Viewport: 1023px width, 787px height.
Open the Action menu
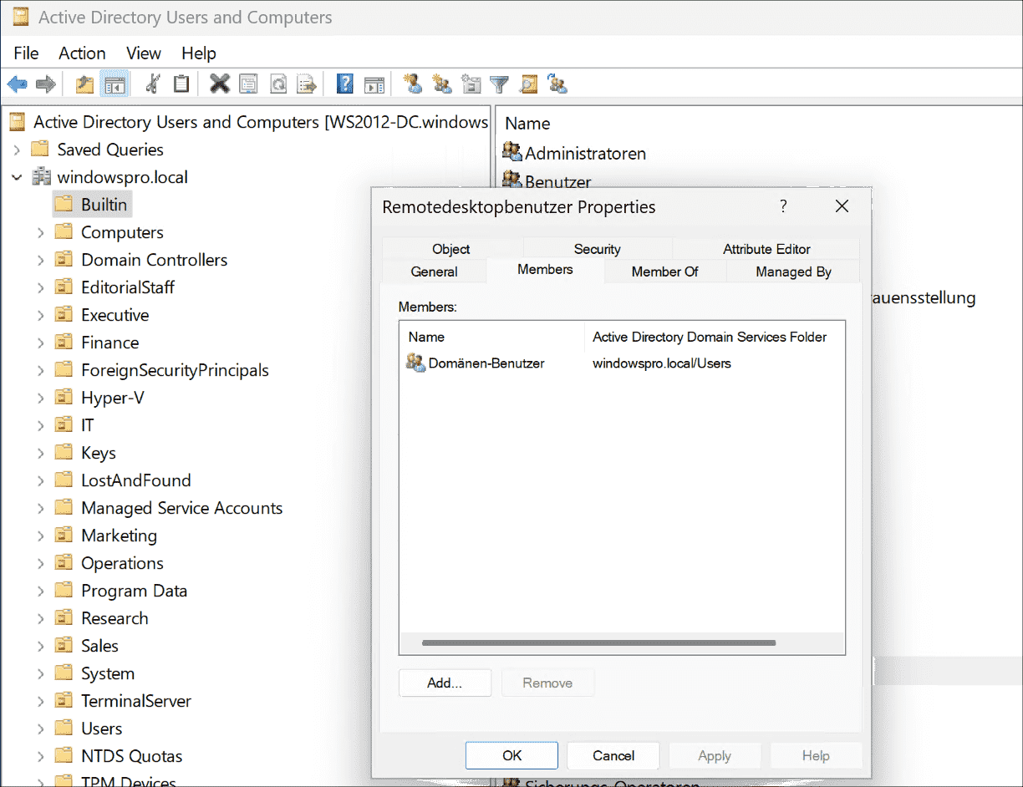coord(82,53)
